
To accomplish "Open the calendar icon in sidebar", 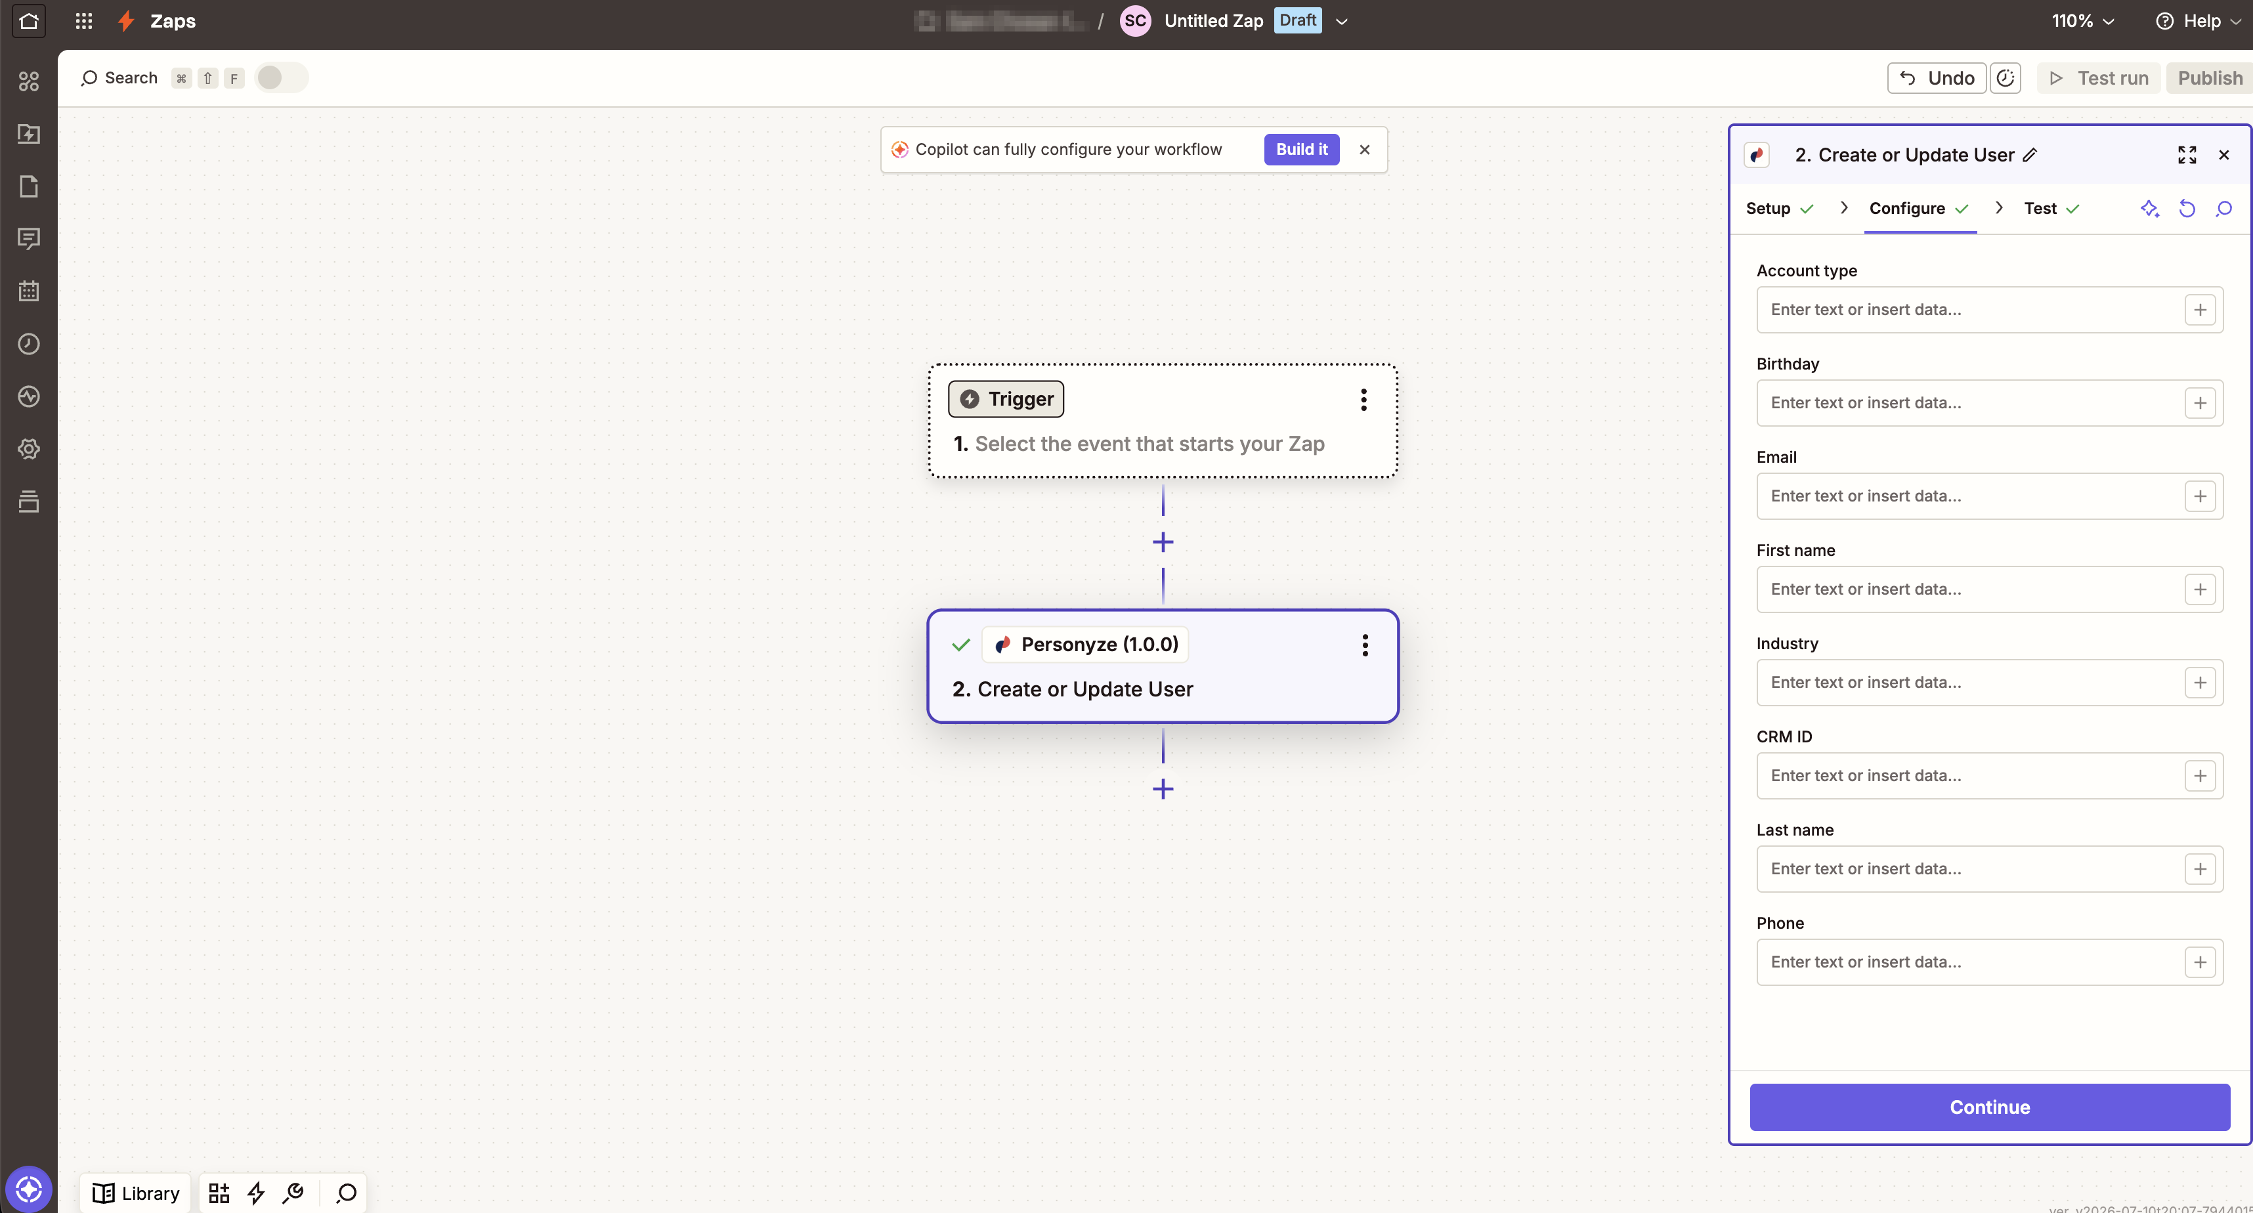I will pyautogui.click(x=29, y=291).
